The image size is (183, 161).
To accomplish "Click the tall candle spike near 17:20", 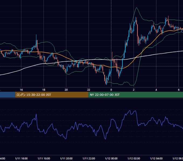I will pyautogui.click(x=36, y=41).
